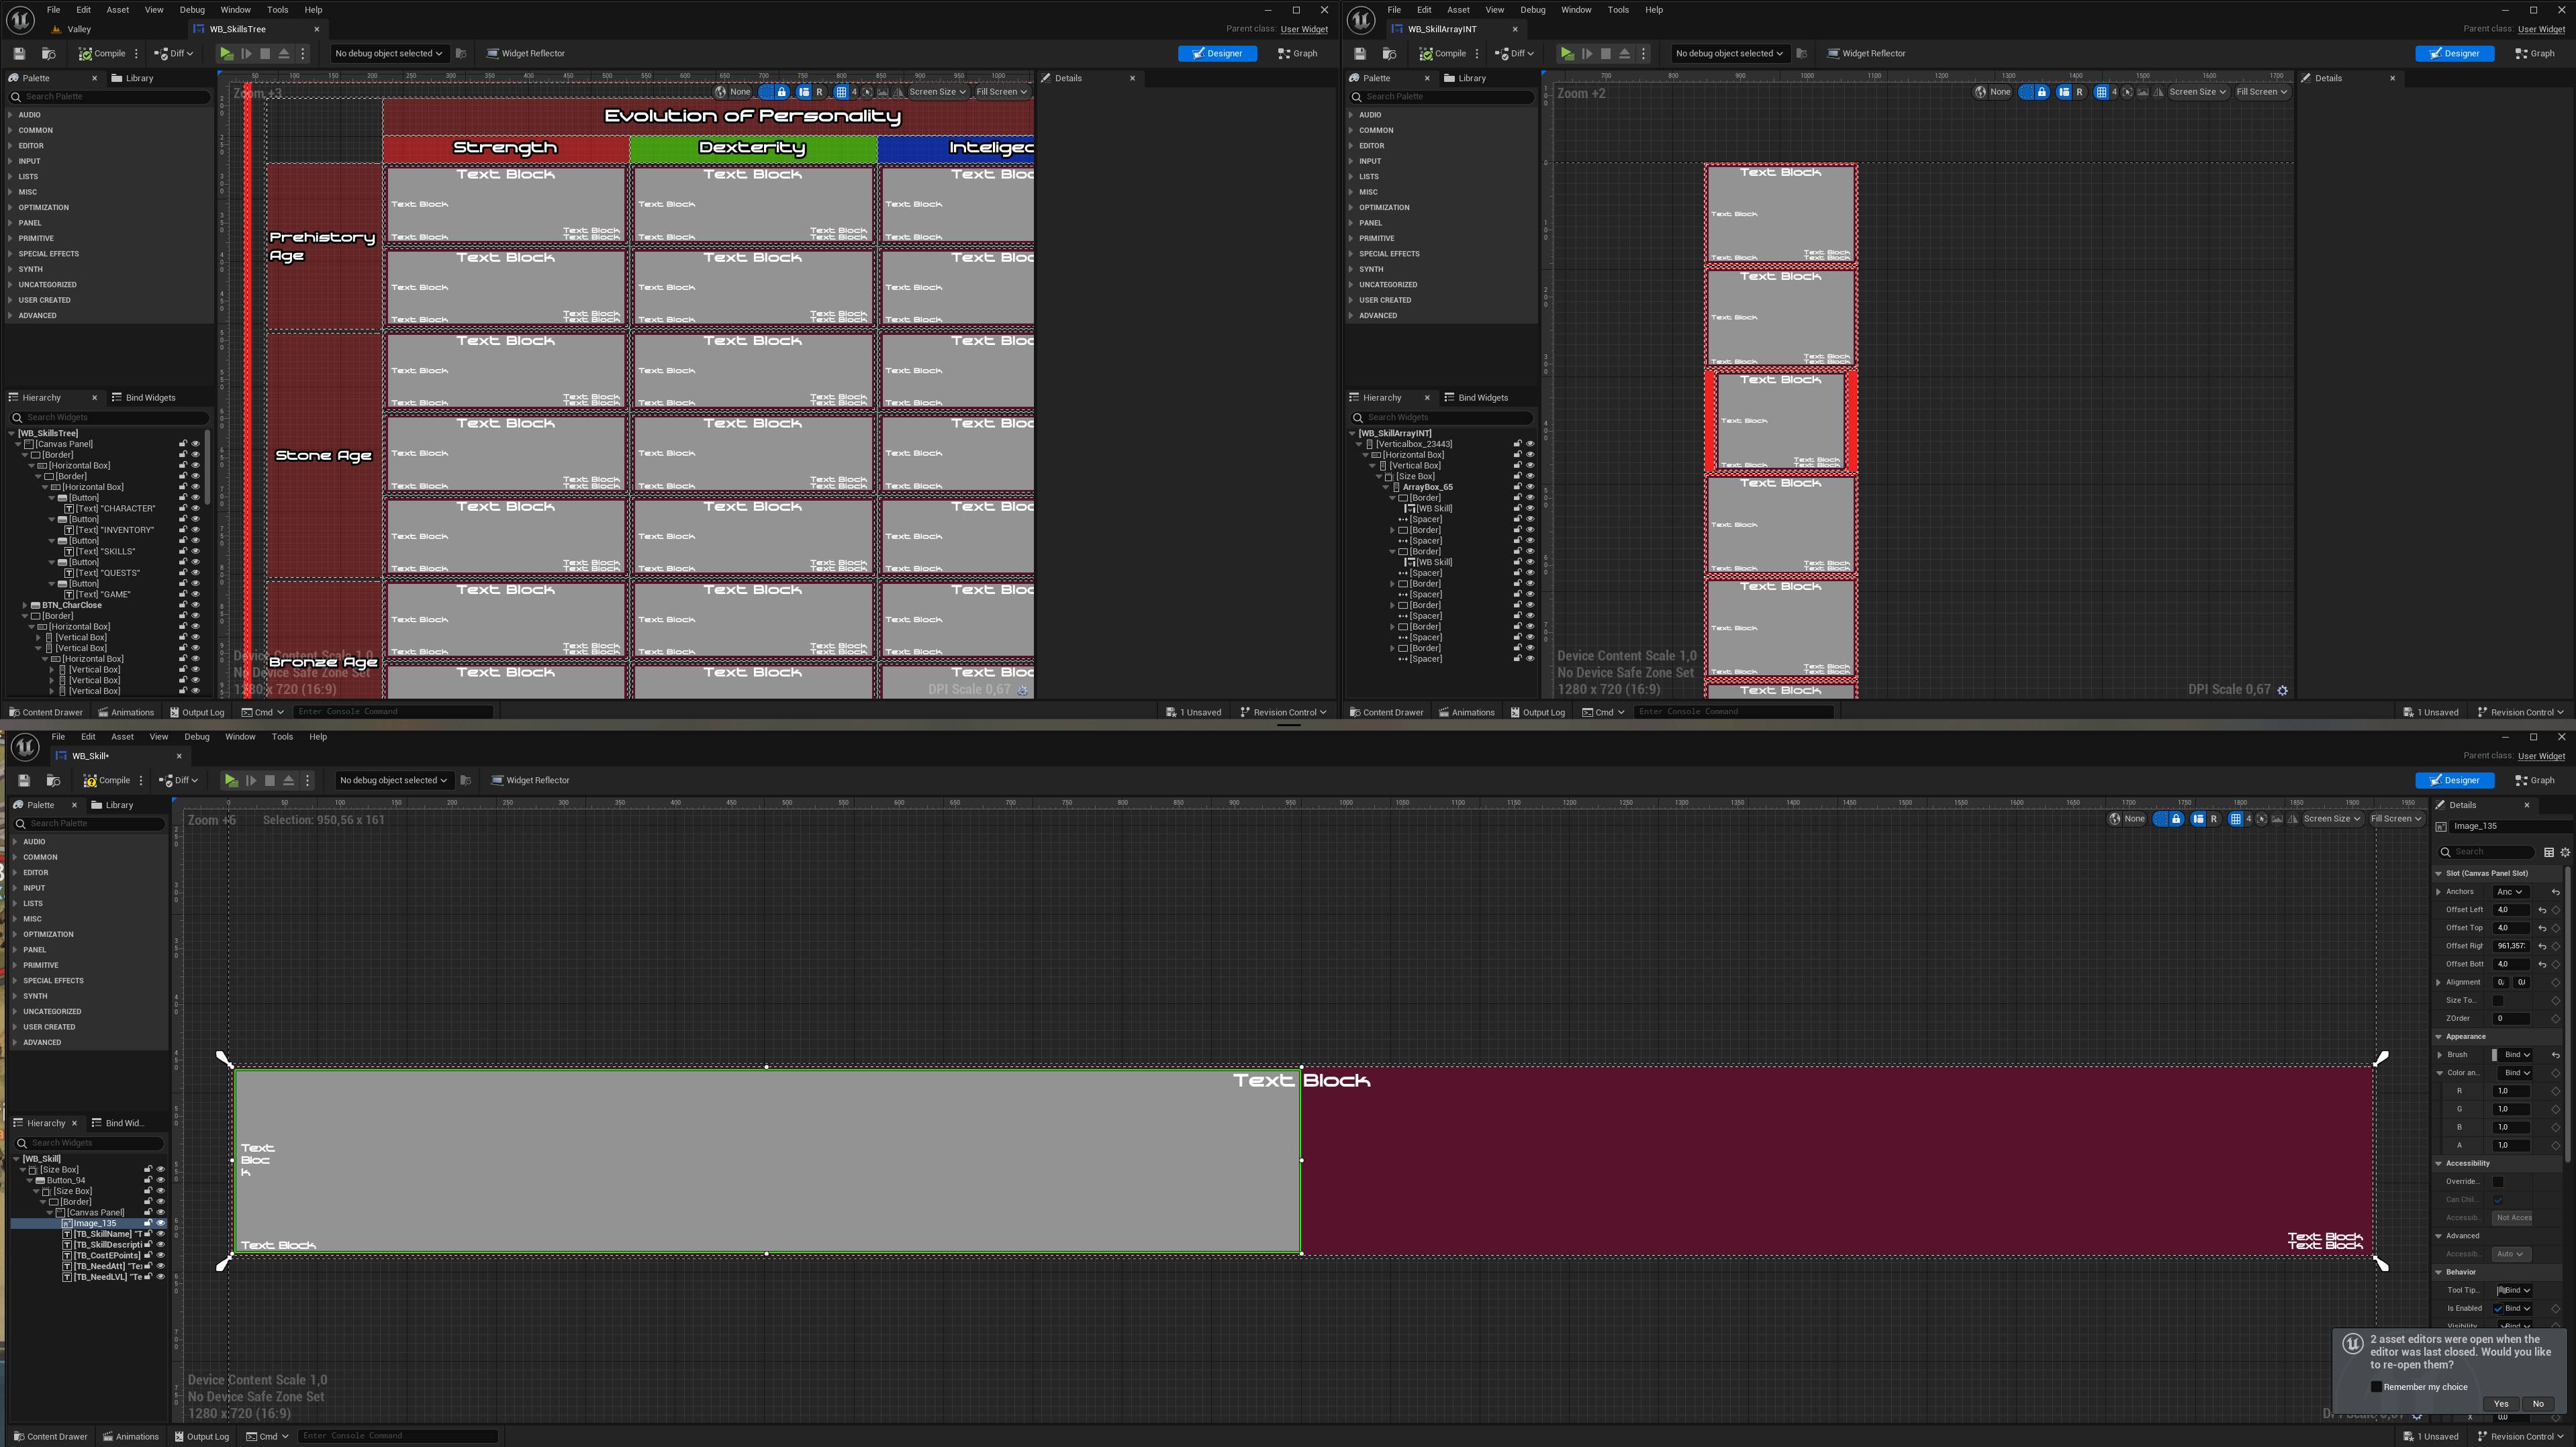Open Widget Reflector in WB_SkillArrayINT window
Image resolution: width=2576 pixels, height=1447 pixels.
[x=1866, y=54]
